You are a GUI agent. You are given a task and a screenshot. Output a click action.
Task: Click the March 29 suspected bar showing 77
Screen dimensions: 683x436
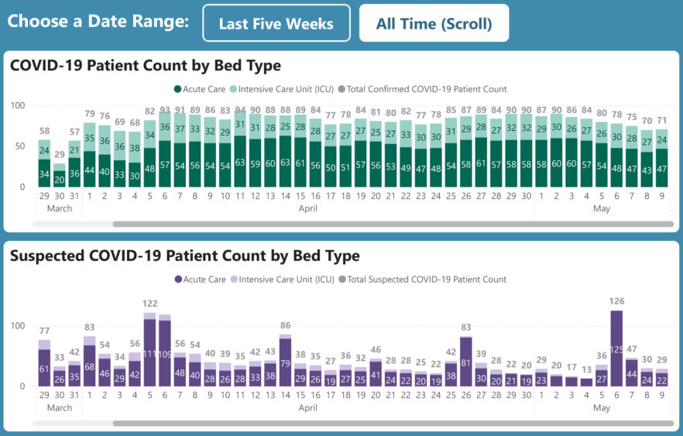(44, 364)
